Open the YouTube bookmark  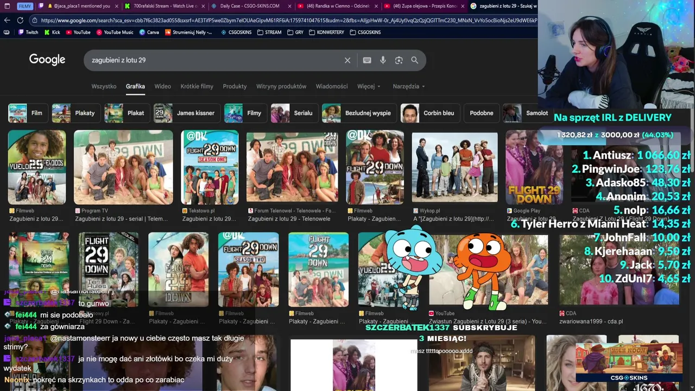click(x=78, y=32)
